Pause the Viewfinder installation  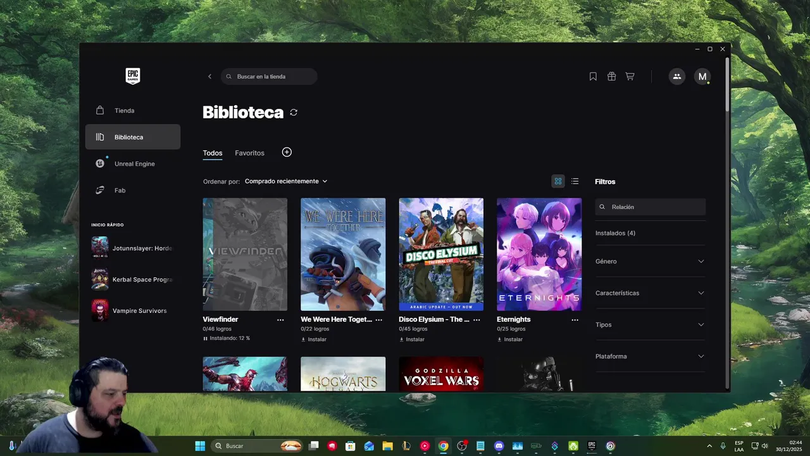205,338
